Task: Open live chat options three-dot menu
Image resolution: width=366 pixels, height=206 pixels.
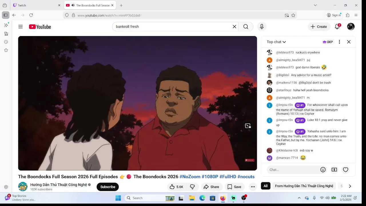Action: tap(339, 42)
